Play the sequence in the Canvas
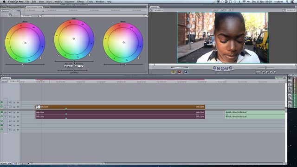This screenshot has height=167, width=297. [223, 69]
